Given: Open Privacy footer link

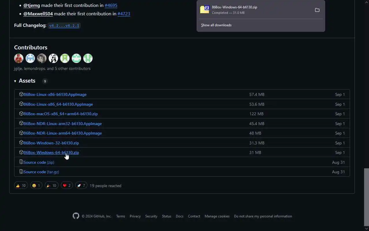Looking at the screenshot, I should 135,216.
